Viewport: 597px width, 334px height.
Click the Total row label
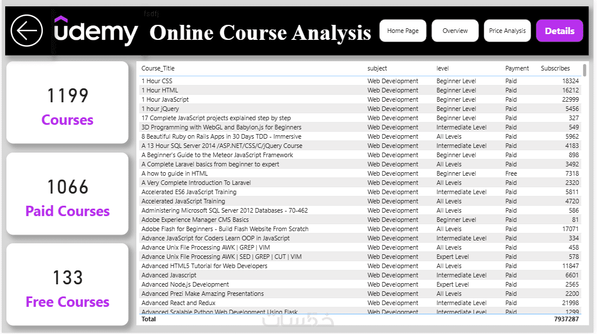point(149,319)
